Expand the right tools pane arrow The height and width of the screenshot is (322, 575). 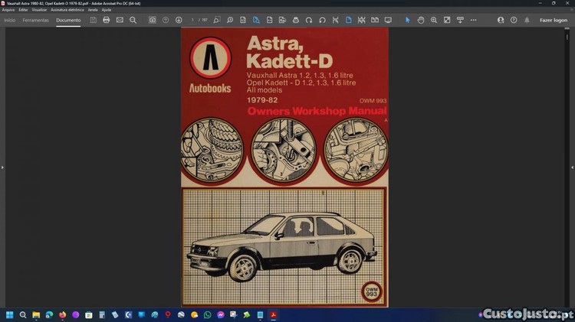[x=572, y=167]
